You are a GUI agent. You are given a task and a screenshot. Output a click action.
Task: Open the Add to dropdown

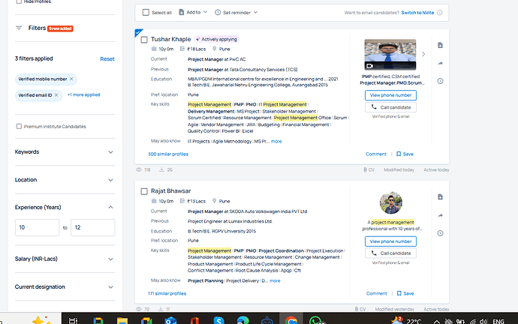(194, 13)
